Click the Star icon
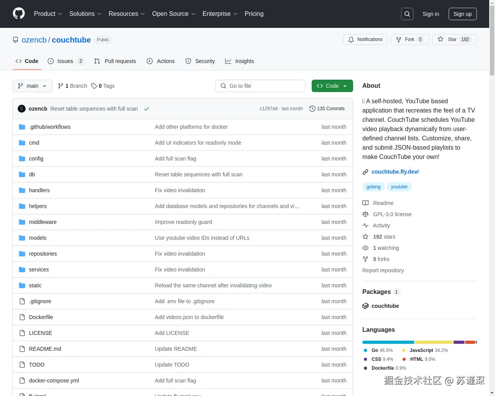Image resolution: width=495 pixels, height=396 pixels. pos(440,39)
